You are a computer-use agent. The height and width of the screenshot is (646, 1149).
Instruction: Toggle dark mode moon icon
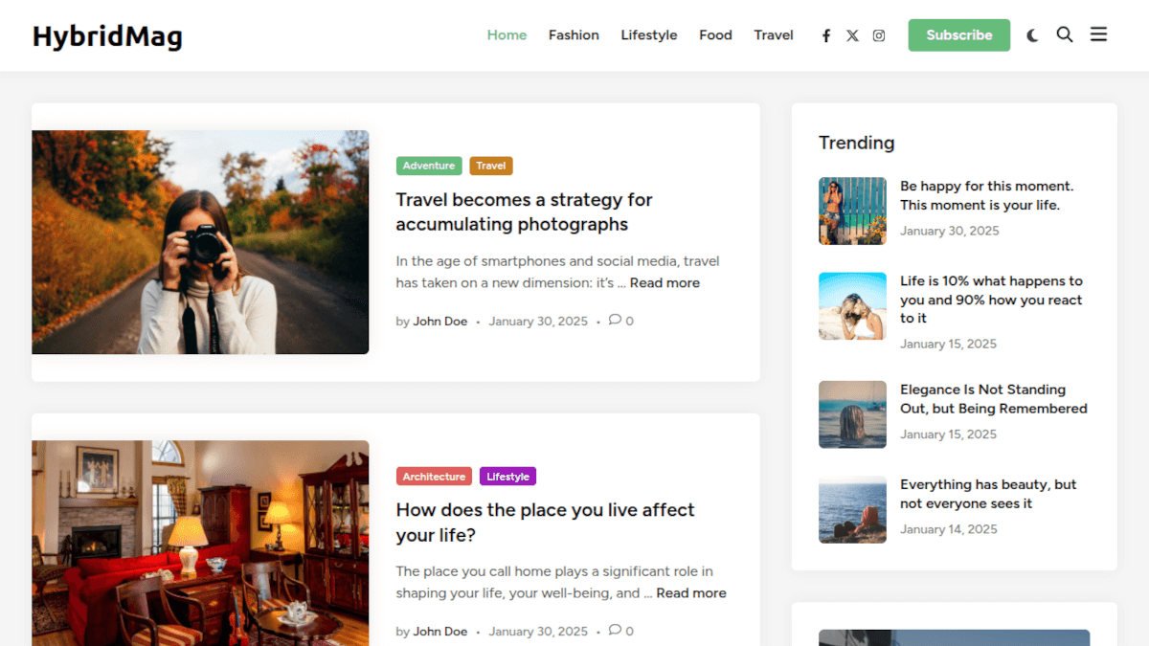tap(1032, 35)
